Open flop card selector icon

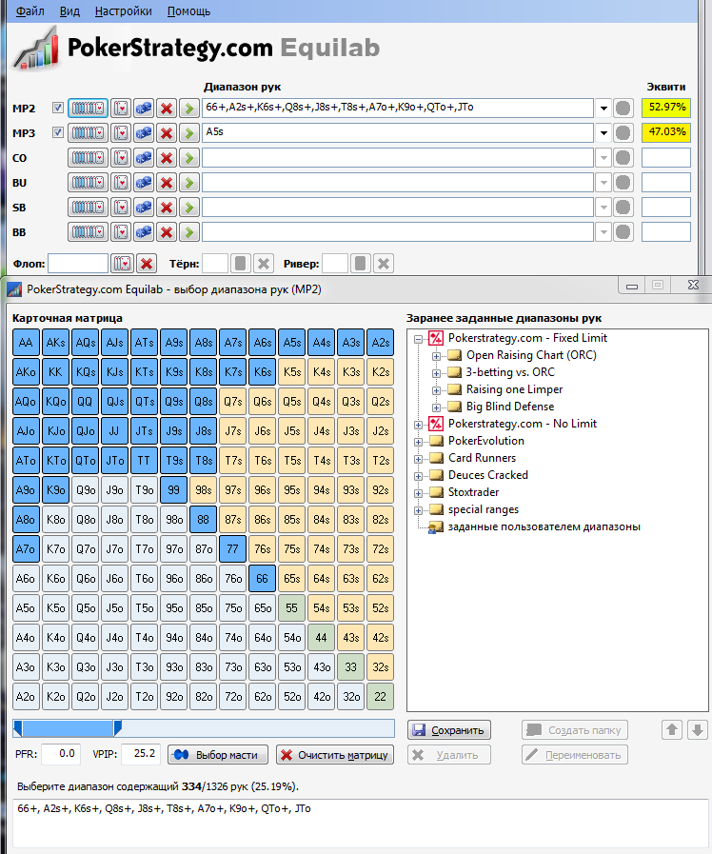click(122, 264)
